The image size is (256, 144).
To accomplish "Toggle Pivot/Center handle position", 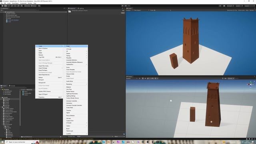I will [28, 6].
